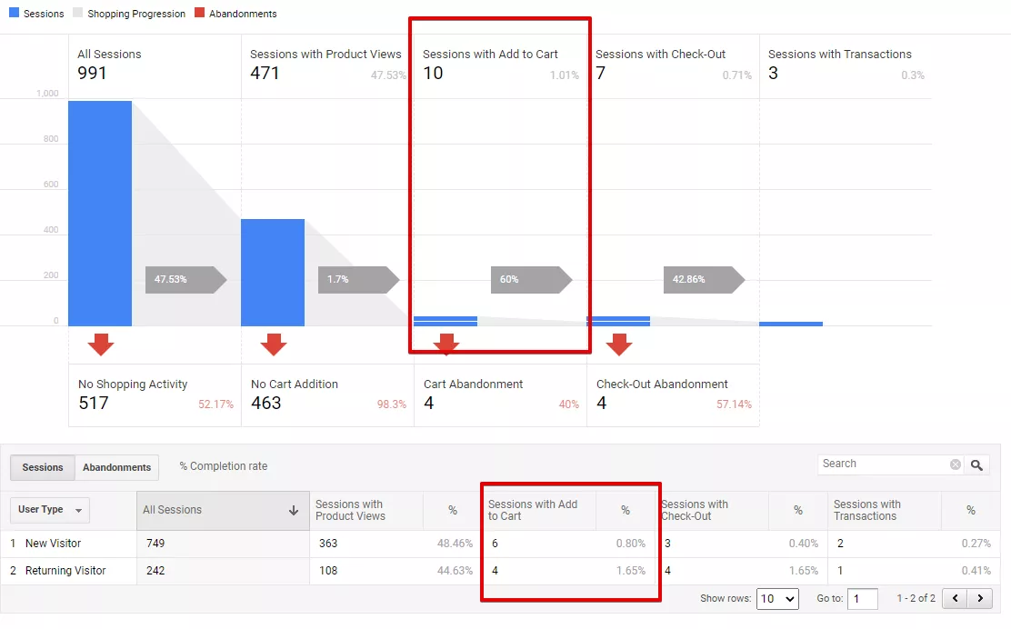The height and width of the screenshot is (629, 1011).
Task: Click the 47.53% progression arrow
Action: click(x=185, y=280)
